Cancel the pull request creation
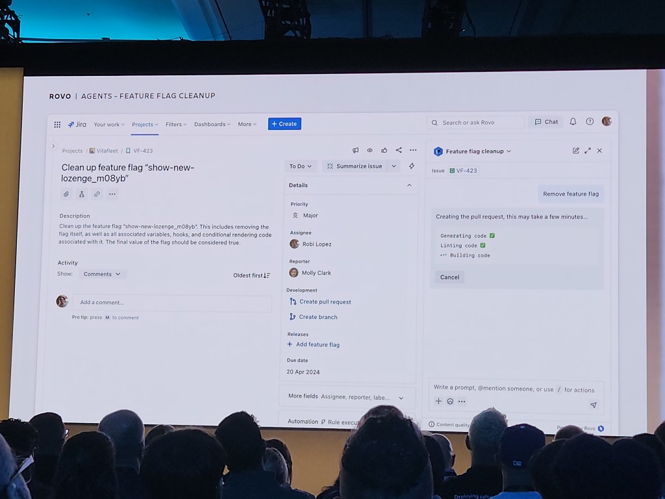This screenshot has height=499, width=665. 449,277
